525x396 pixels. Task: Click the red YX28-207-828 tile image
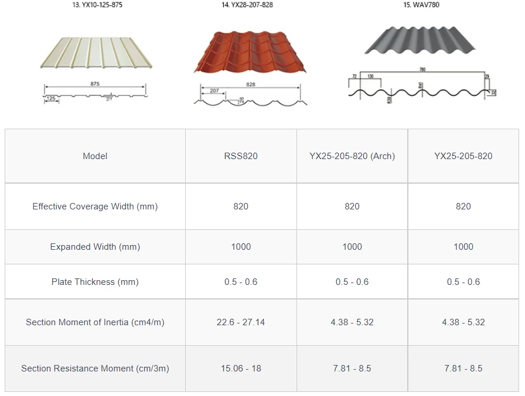[250, 52]
